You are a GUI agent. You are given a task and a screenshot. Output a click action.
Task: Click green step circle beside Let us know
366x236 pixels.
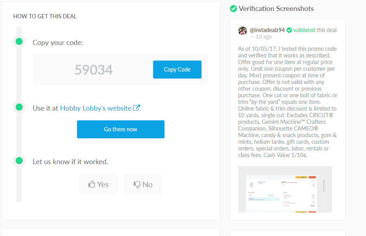click(19, 160)
